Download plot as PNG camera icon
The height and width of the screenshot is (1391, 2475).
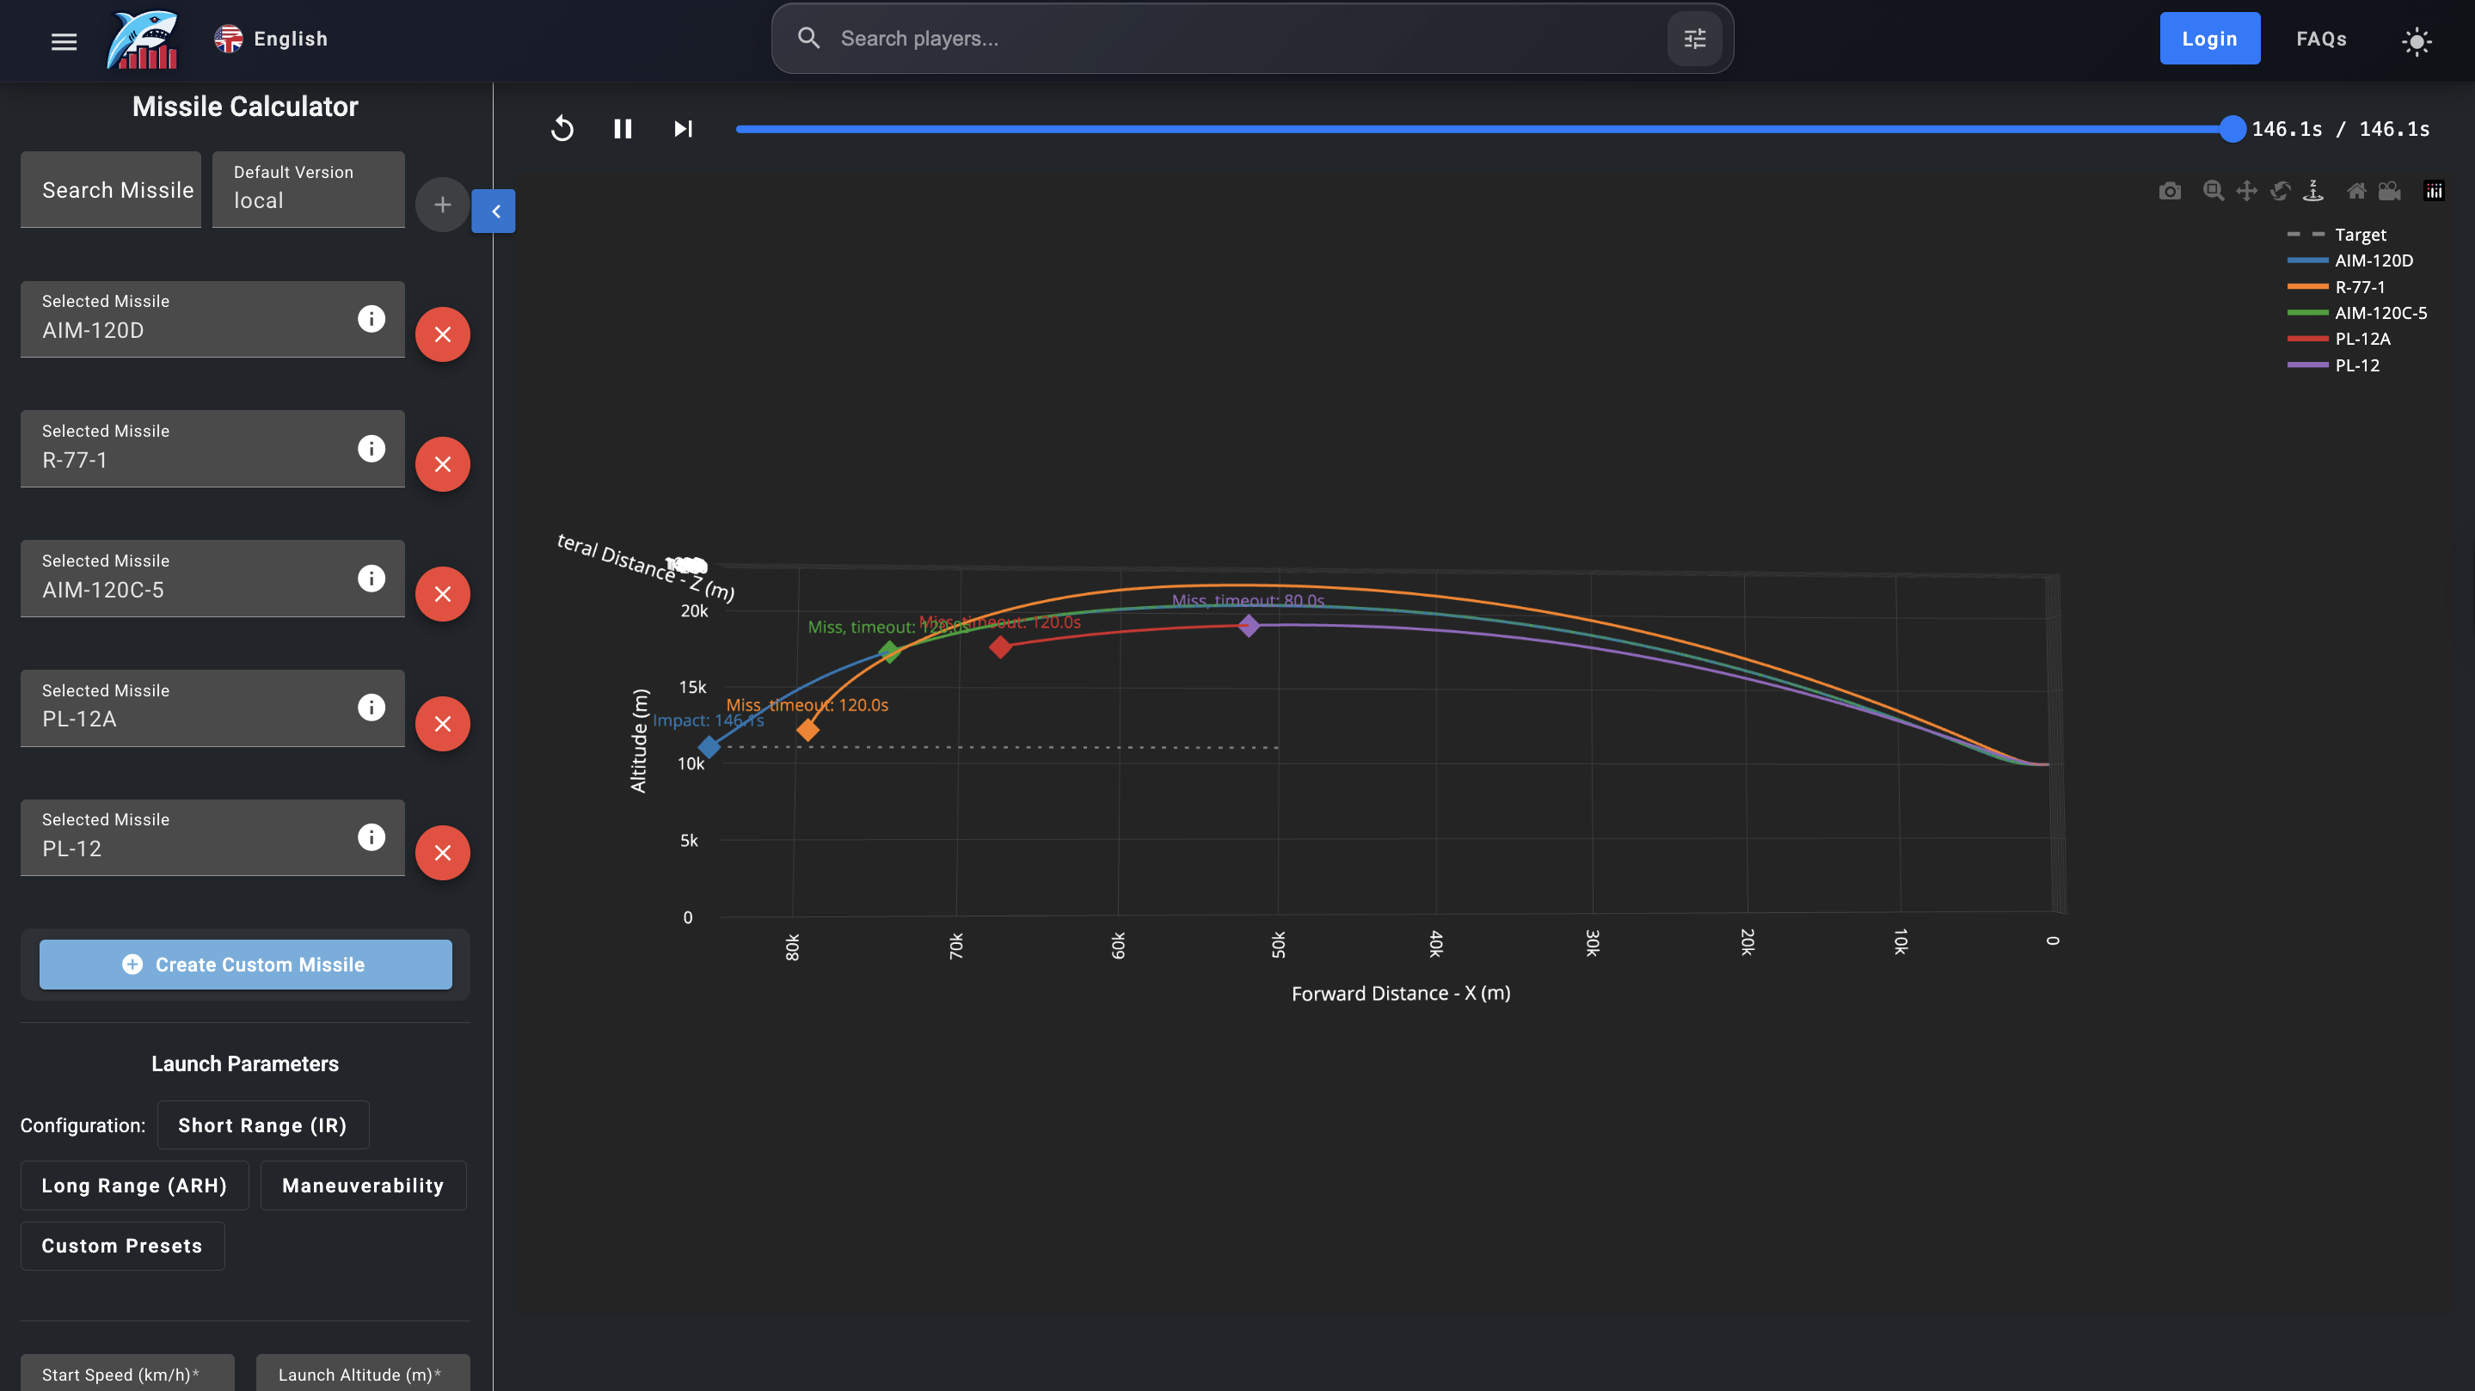2170,190
